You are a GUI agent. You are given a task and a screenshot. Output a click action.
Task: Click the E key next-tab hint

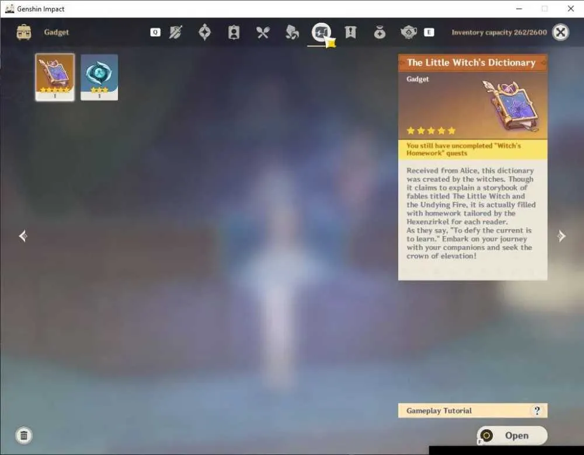tap(429, 32)
